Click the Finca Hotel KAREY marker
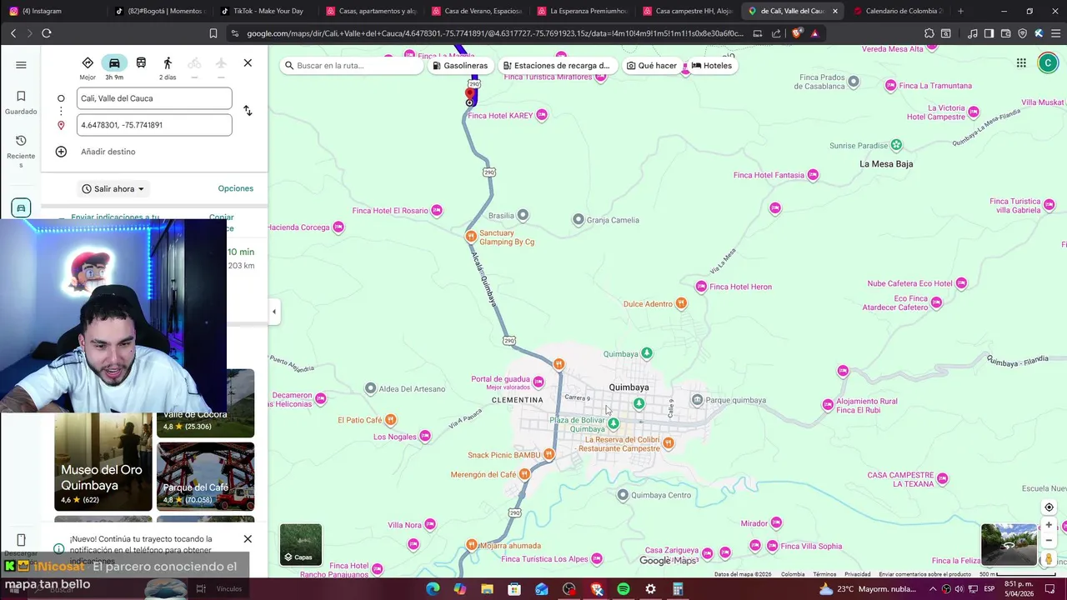The height and width of the screenshot is (600, 1067). [542, 115]
